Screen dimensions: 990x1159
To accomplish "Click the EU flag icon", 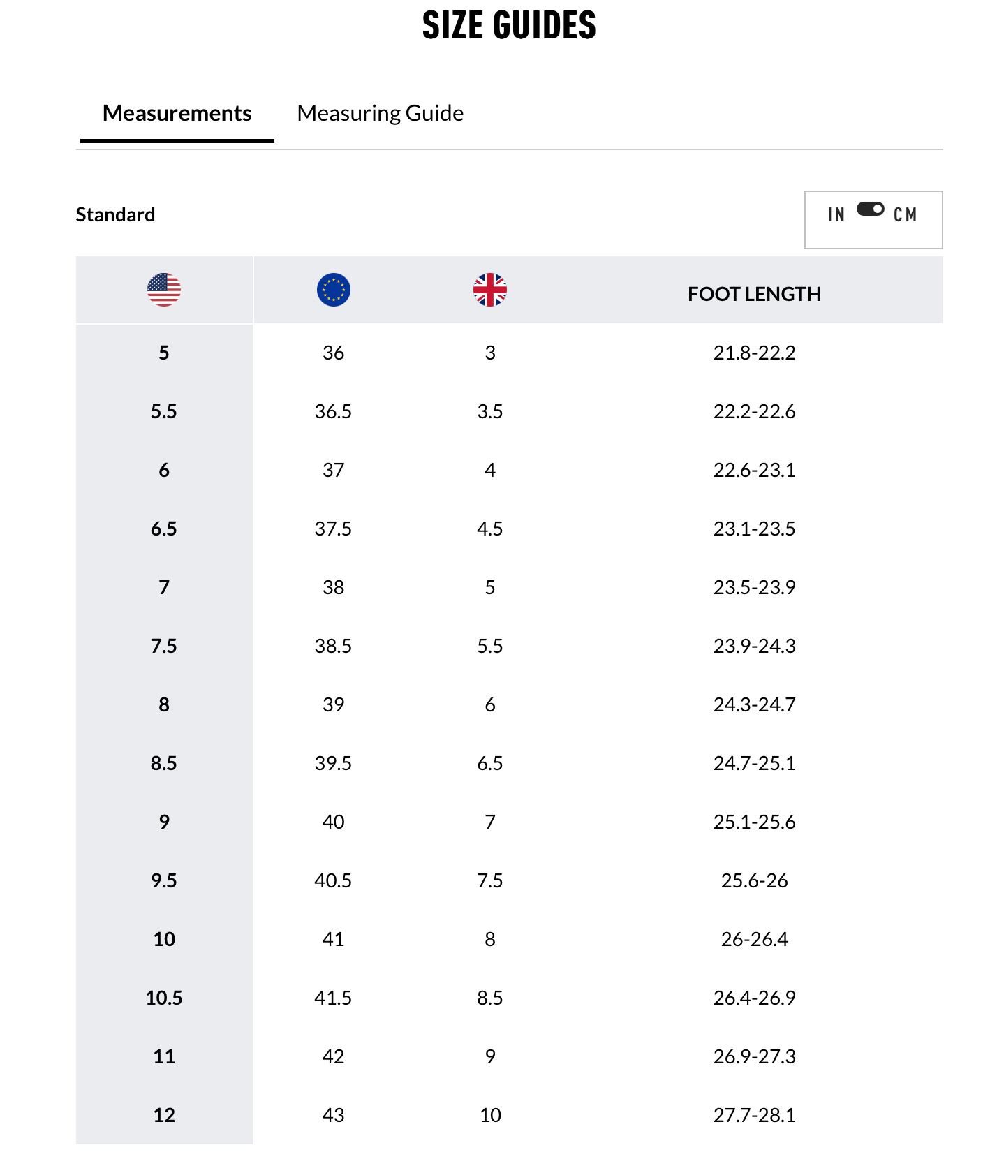I will pos(334,290).
